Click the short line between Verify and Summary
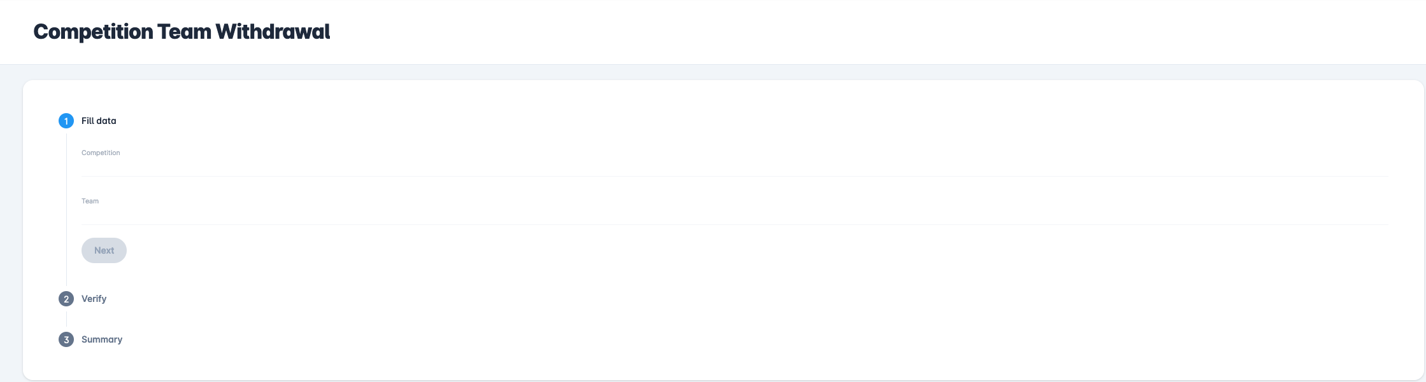 pyautogui.click(x=66, y=319)
